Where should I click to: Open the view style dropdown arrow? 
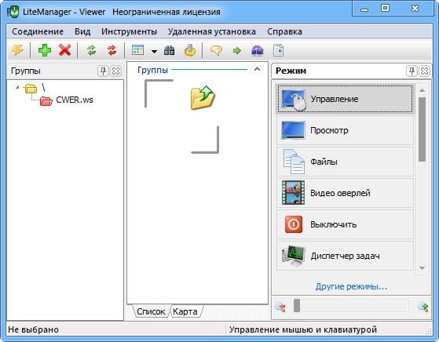pos(154,51)
